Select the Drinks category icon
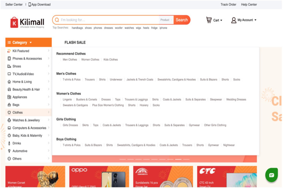This screenshot has height=188, width=283. pyautogui.click(x=9, y=143)
